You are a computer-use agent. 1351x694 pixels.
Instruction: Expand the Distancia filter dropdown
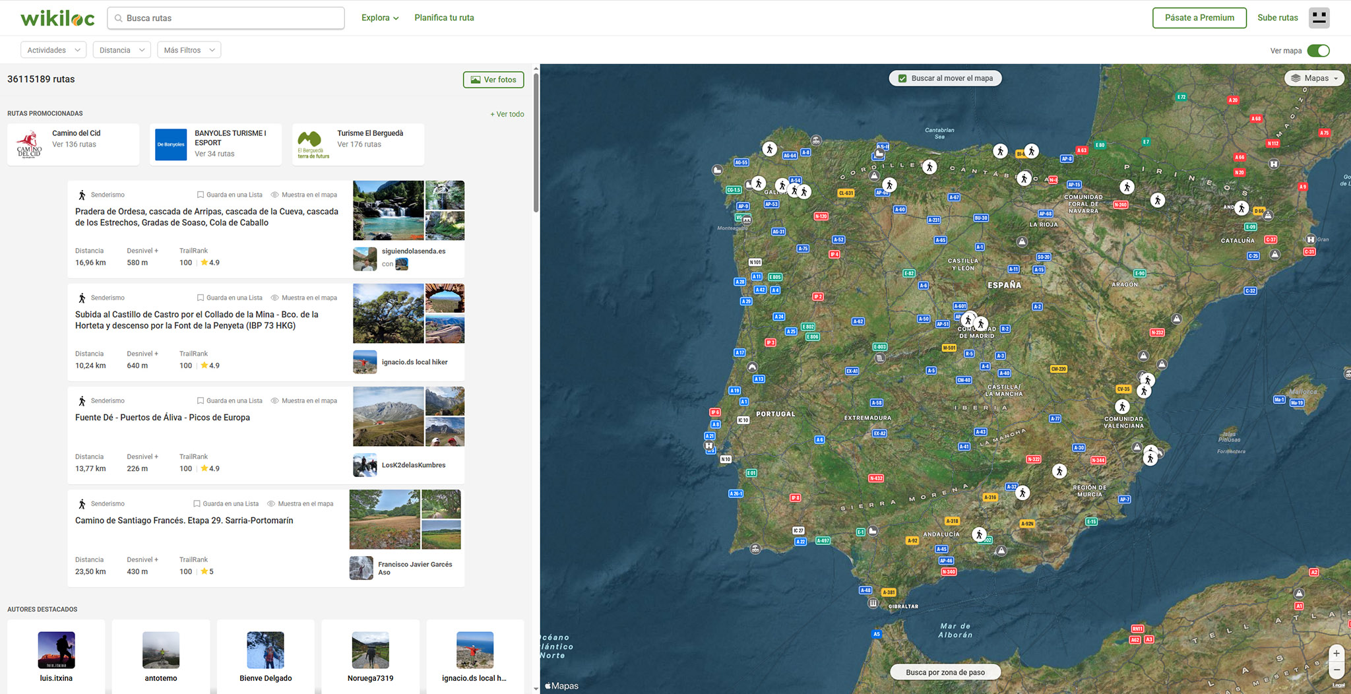[x=122, y=50]
